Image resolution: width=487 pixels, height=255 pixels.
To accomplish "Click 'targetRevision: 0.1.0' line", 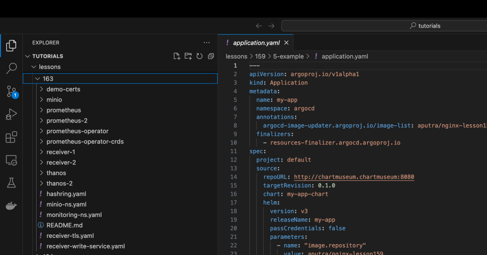I will click(x=299, y=185).
